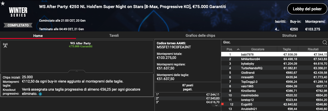Select the Home tab
The image size is (328, 111).
point(38,35)
